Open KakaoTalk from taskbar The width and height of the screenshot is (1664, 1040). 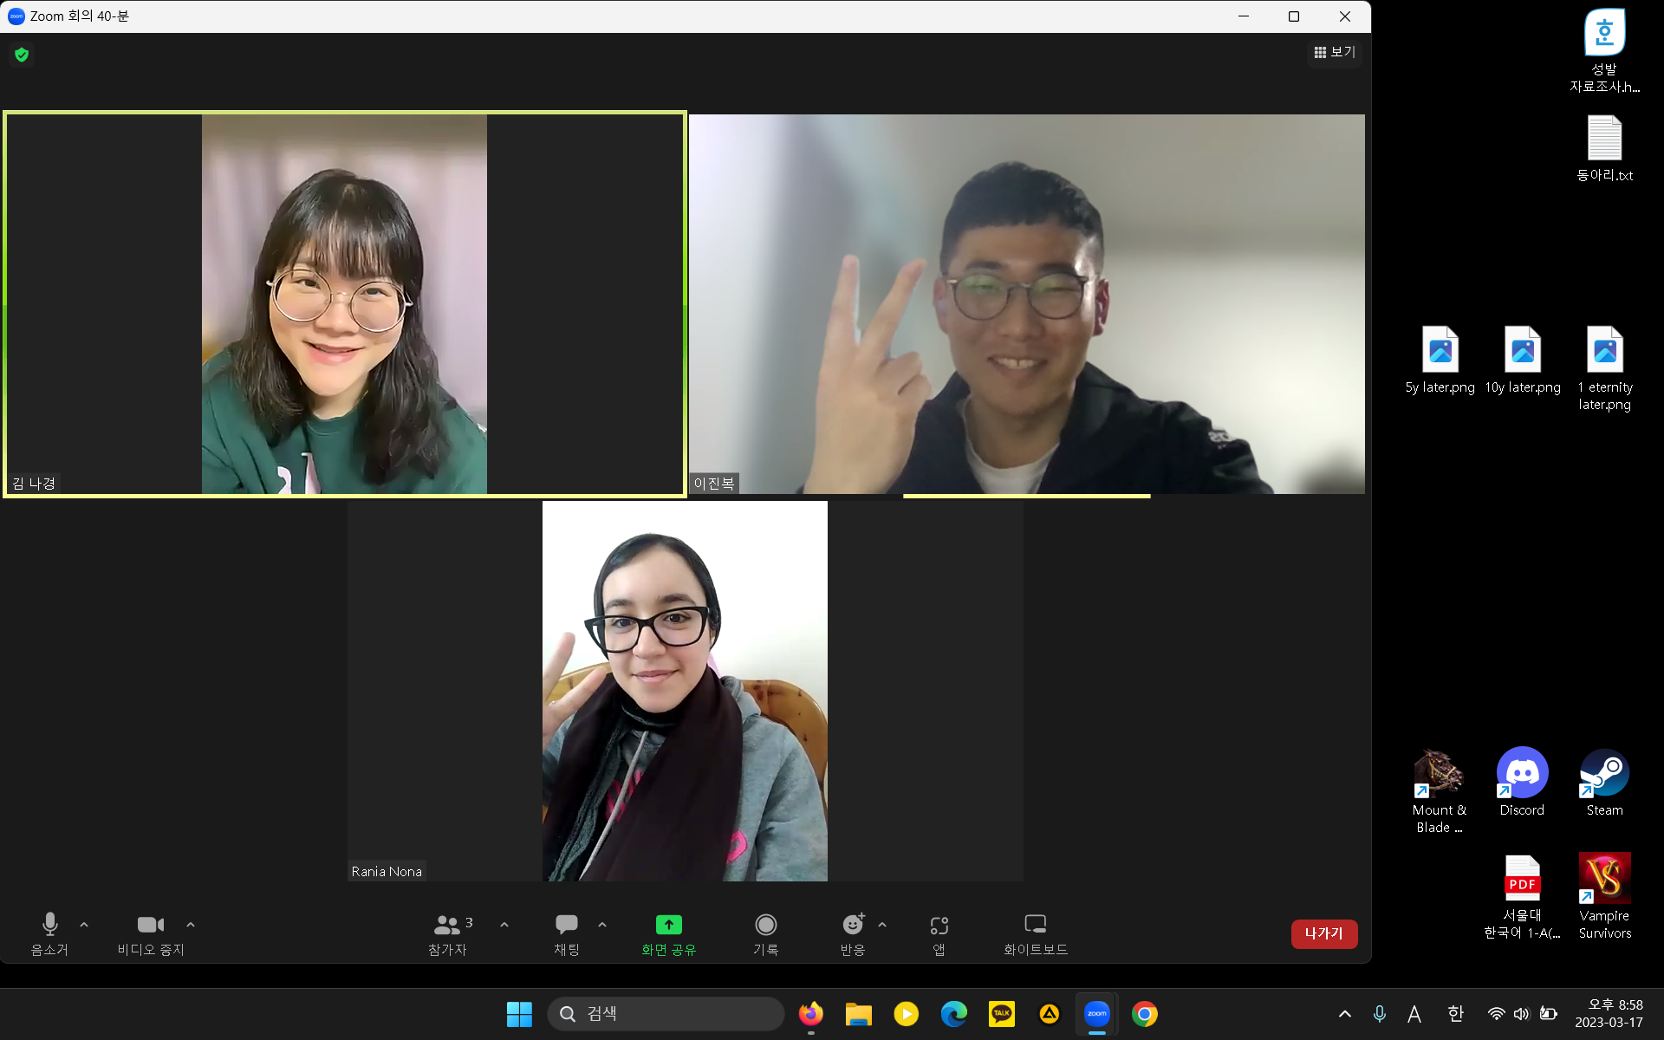1002,1014
